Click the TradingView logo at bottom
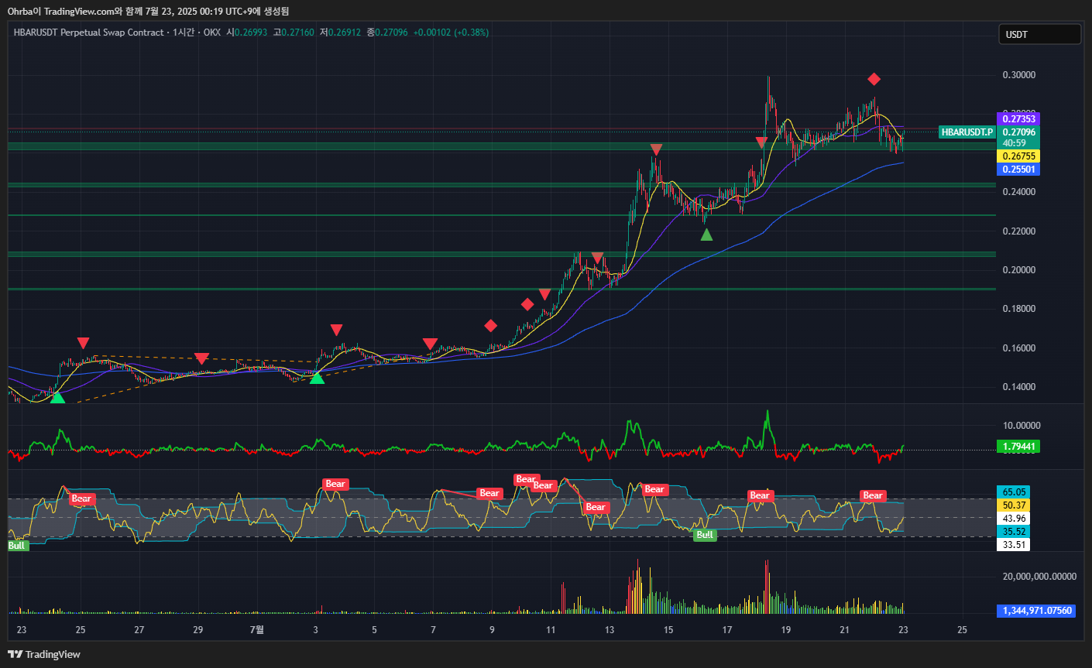The height and width of the screenshot is (668, 1092). pyautogui.click(x=44, y=654)
